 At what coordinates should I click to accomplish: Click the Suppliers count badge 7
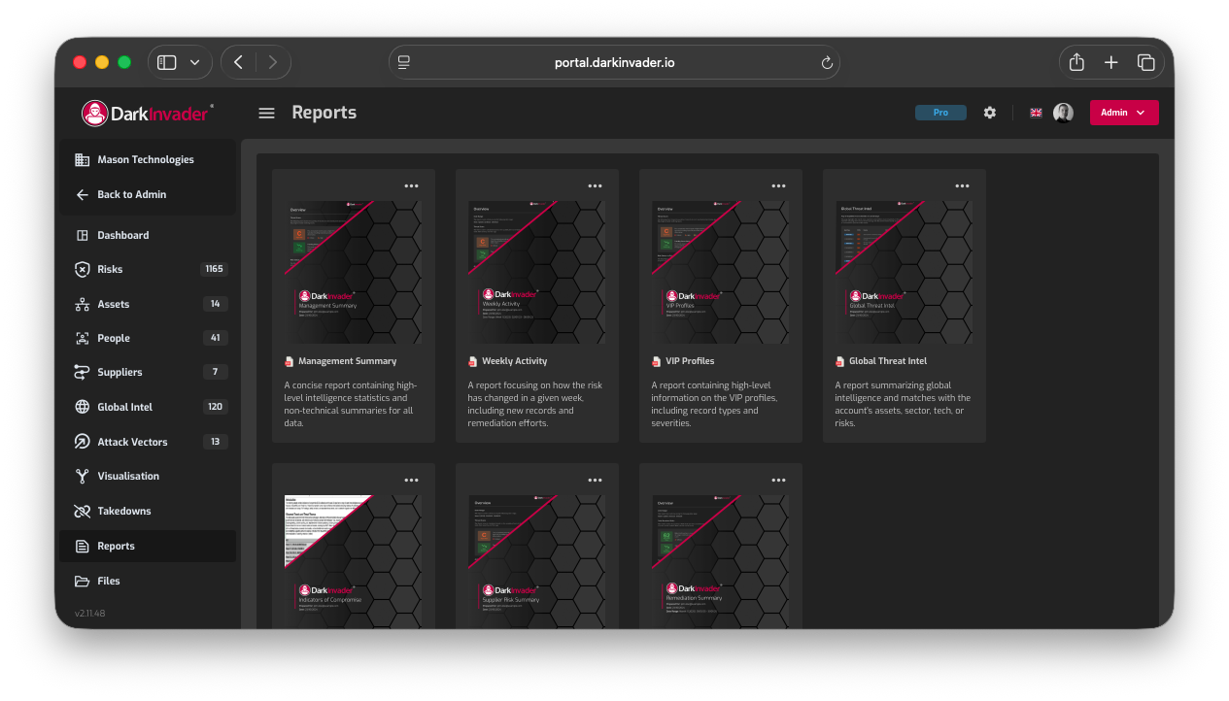(x=216, y=372)
